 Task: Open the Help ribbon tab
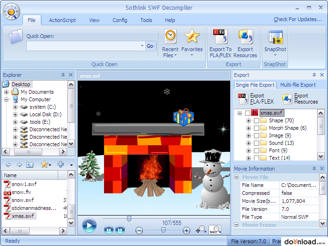point(170,20)
